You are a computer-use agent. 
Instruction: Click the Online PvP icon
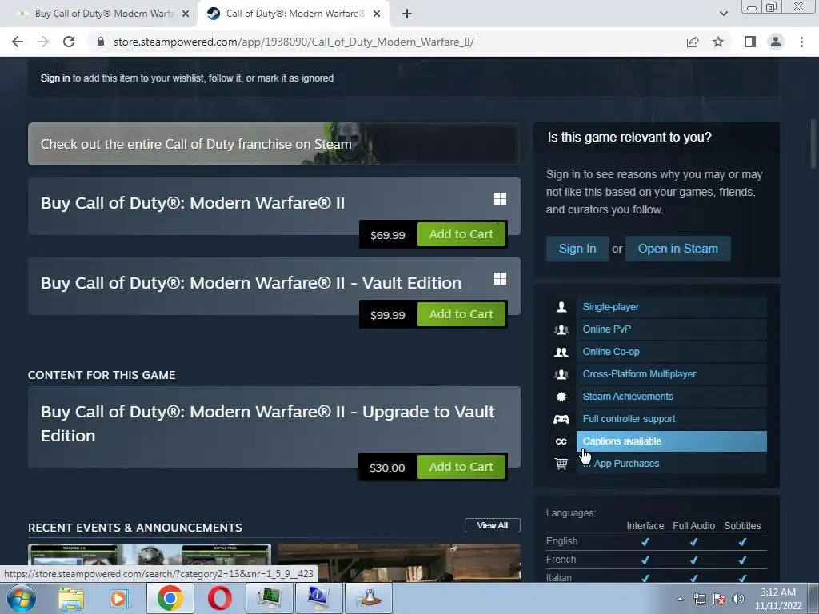coord(561,329)
